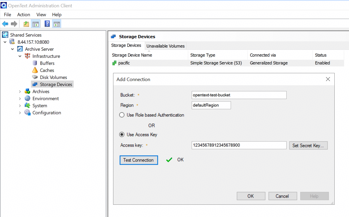
Task: Close the Add Connection dialog
Action: click(328, 79)
